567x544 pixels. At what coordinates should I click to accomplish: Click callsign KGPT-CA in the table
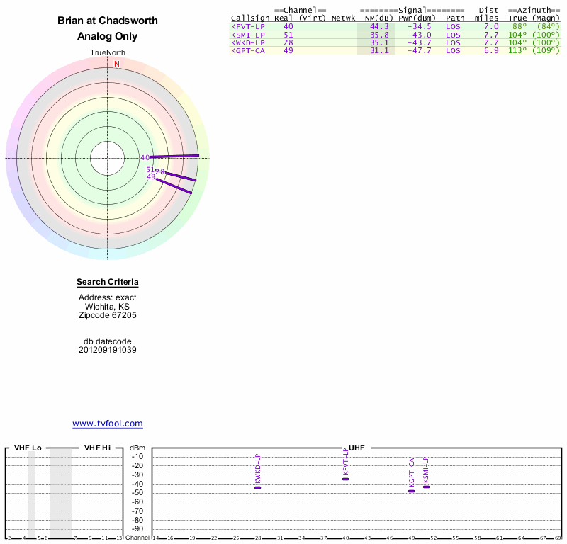[248, 50]
